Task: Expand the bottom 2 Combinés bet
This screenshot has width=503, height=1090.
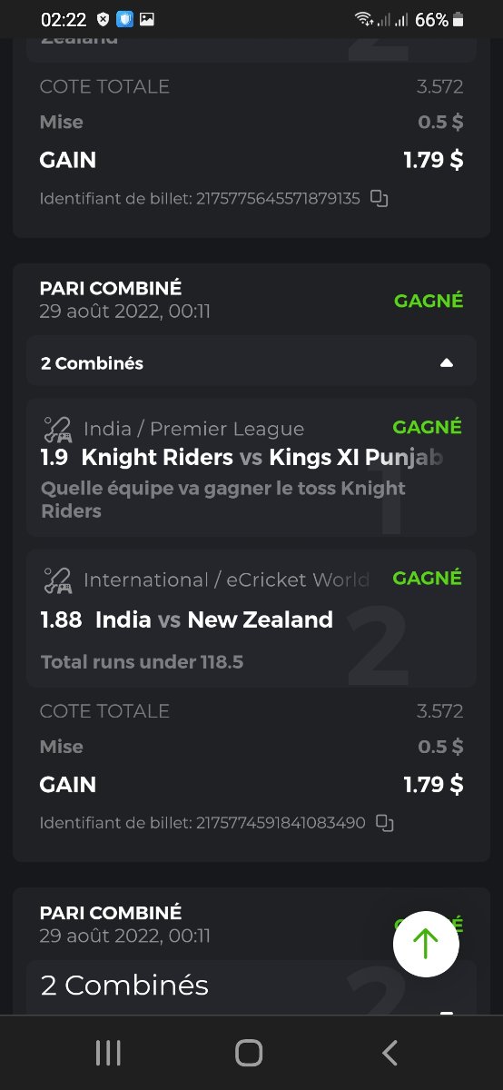Action: pyautogui.click(x=251, y=987)
